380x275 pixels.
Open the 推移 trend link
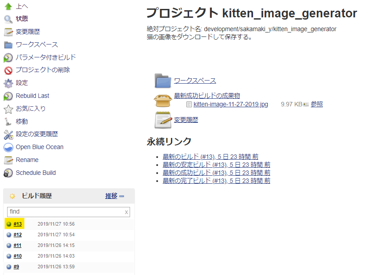click(111, 196)
